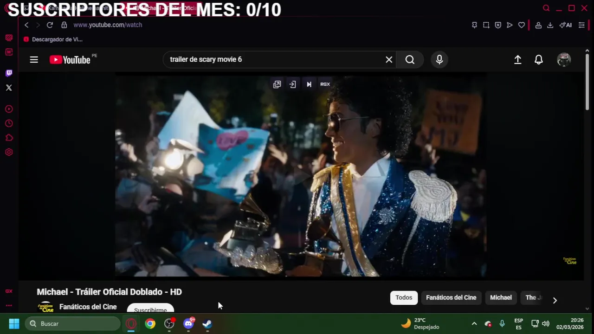
Task: Open sidebar player icon
Action: (x=9, y=109)
